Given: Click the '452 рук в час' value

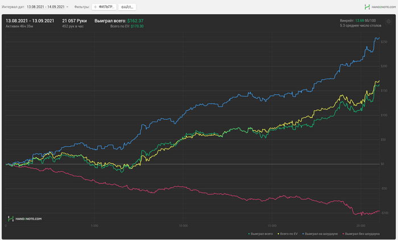Looking at the screenshot, I should [x=73, y=26].
